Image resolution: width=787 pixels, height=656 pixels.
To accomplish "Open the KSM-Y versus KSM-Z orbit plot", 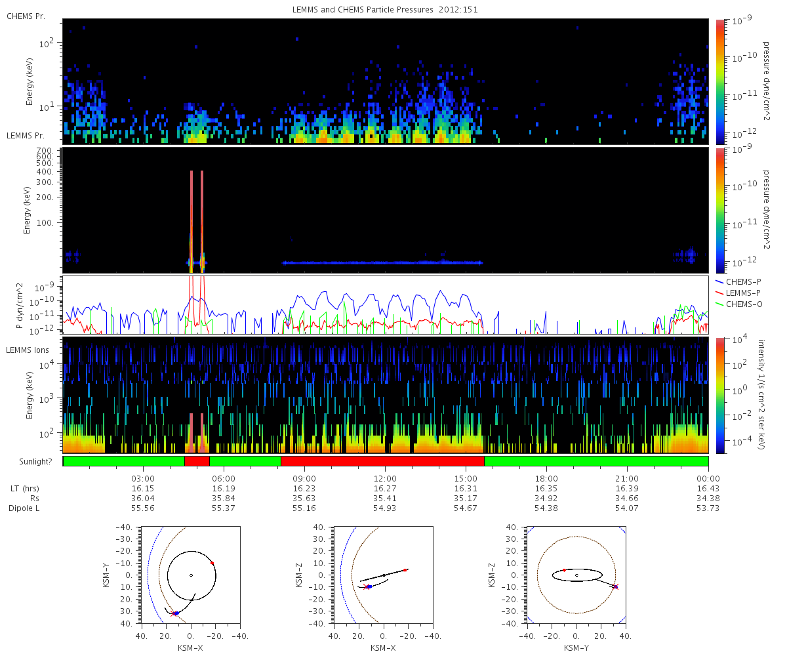I will (576, 575).
